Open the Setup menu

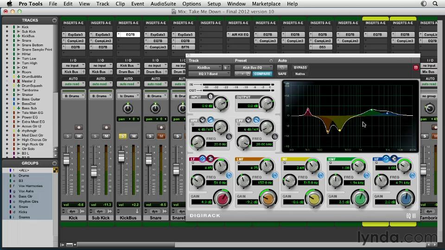(214, 4)
